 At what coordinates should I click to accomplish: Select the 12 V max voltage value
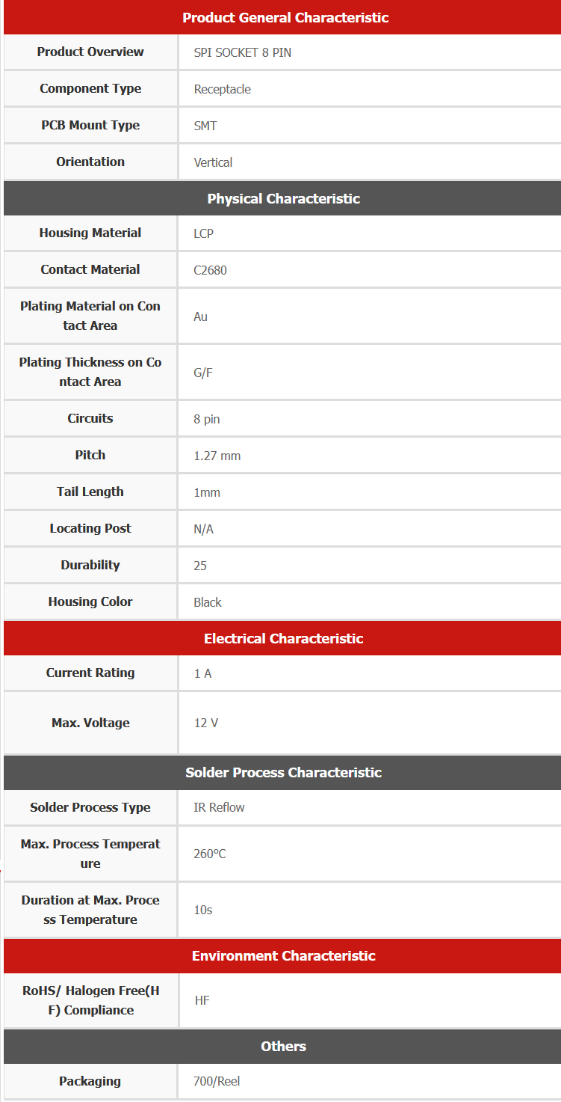point(206,723)
